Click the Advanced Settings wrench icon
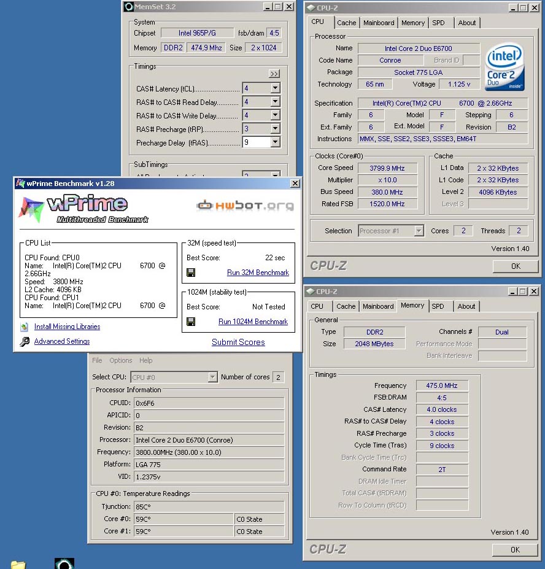 pos(25,341)
